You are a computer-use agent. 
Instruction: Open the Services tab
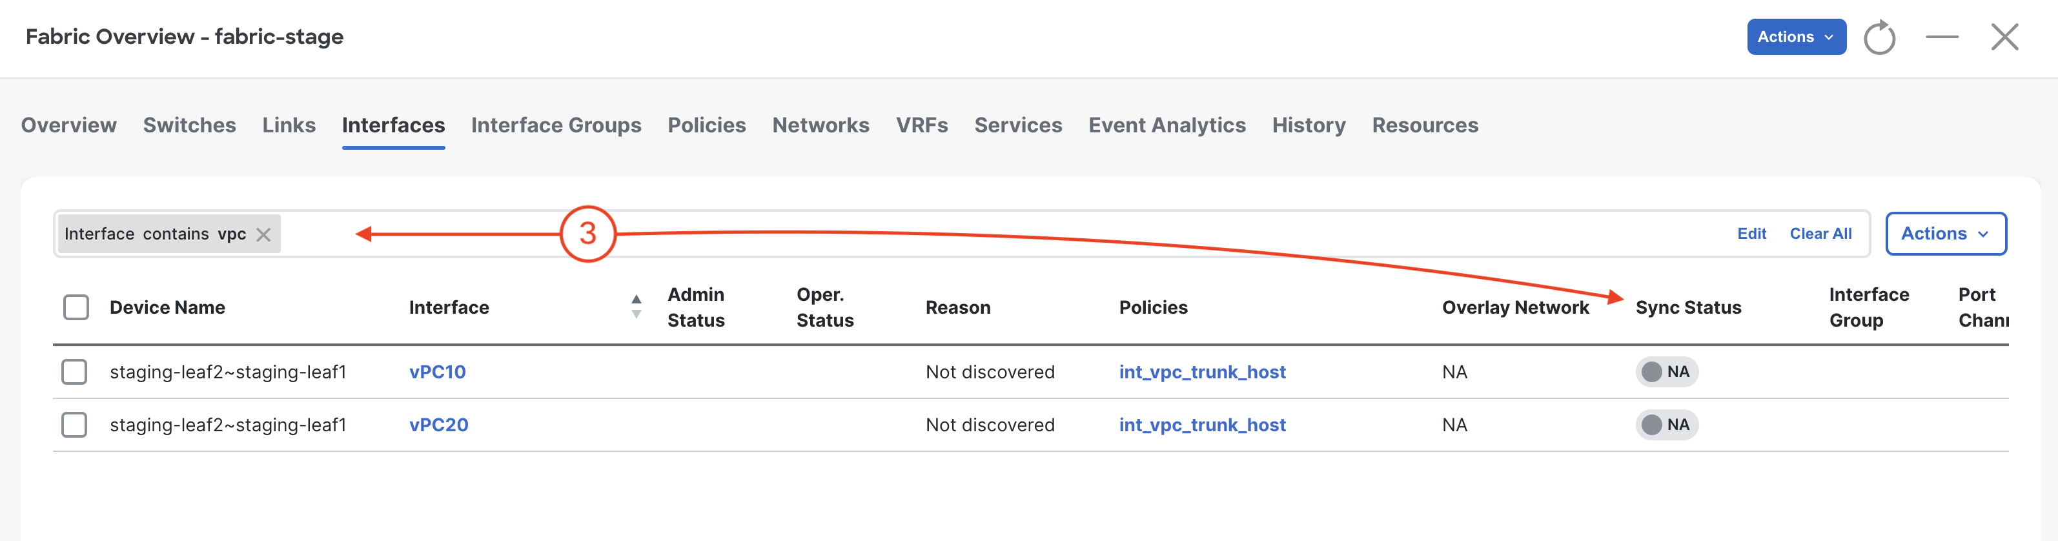click(x=1018, y=125)
